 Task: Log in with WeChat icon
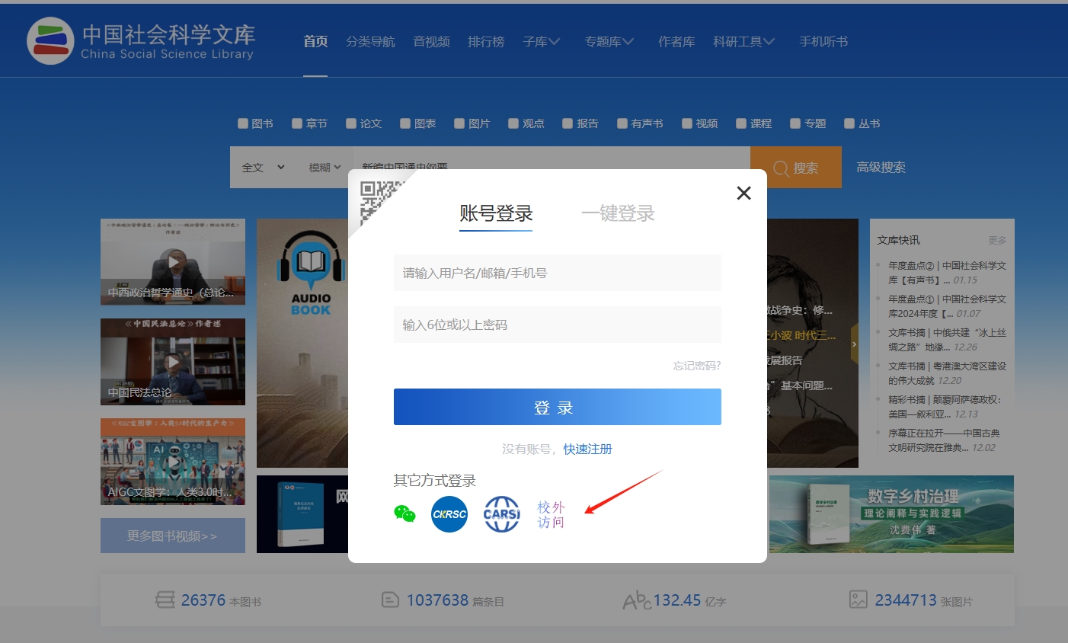click(x=404, y=514)
